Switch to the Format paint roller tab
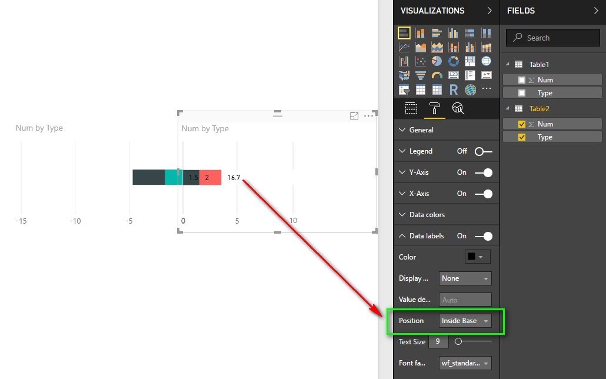606x379 pixels. 434,108
